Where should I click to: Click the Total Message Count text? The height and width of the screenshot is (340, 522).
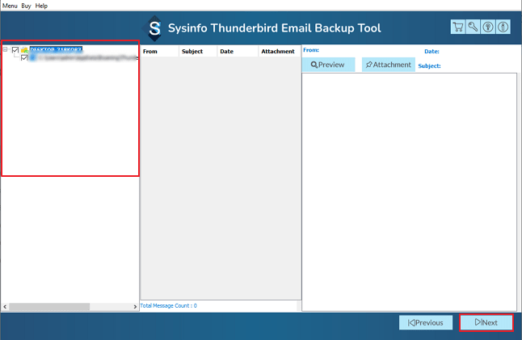[x=168, y=305]
